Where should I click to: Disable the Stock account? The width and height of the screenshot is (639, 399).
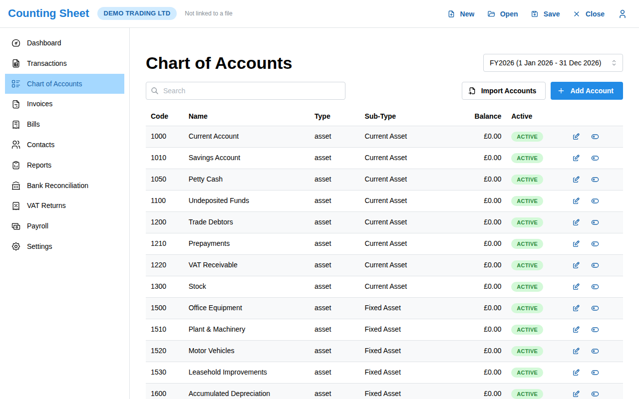[595, 287]
